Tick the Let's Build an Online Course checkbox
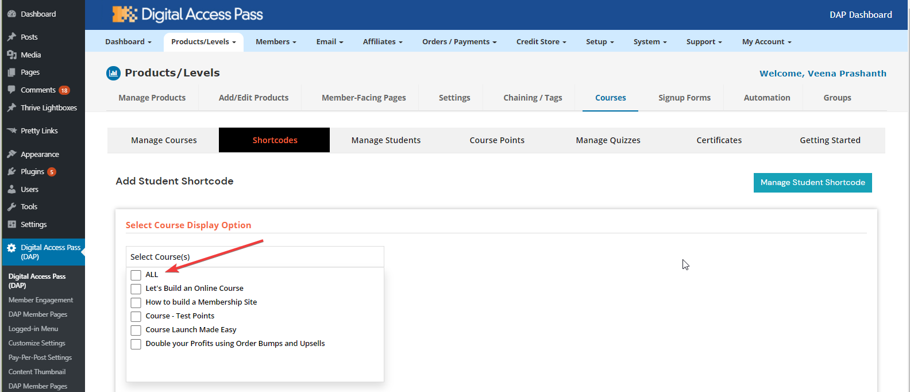 point(136,289)
